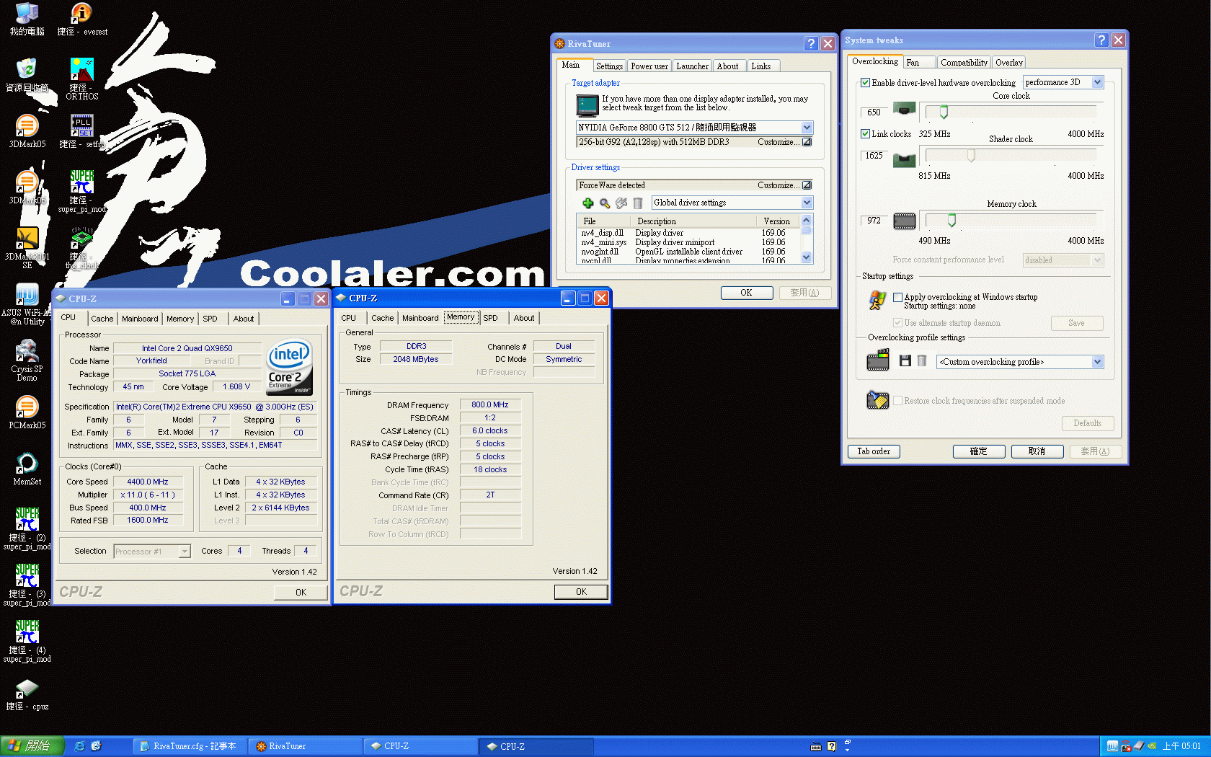Viewport: 1211px width, 757px height.
Task: Click the Memory clock 972 value field
Action: point(874,221)
